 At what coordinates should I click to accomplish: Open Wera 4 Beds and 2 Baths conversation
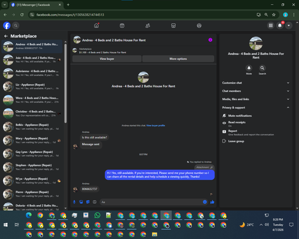coord(32,100)
